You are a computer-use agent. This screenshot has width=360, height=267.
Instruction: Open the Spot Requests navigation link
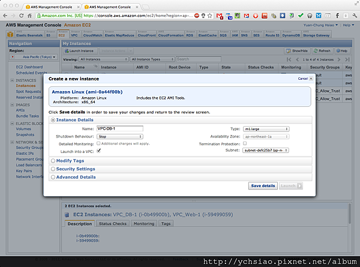[x=28, y=91]
